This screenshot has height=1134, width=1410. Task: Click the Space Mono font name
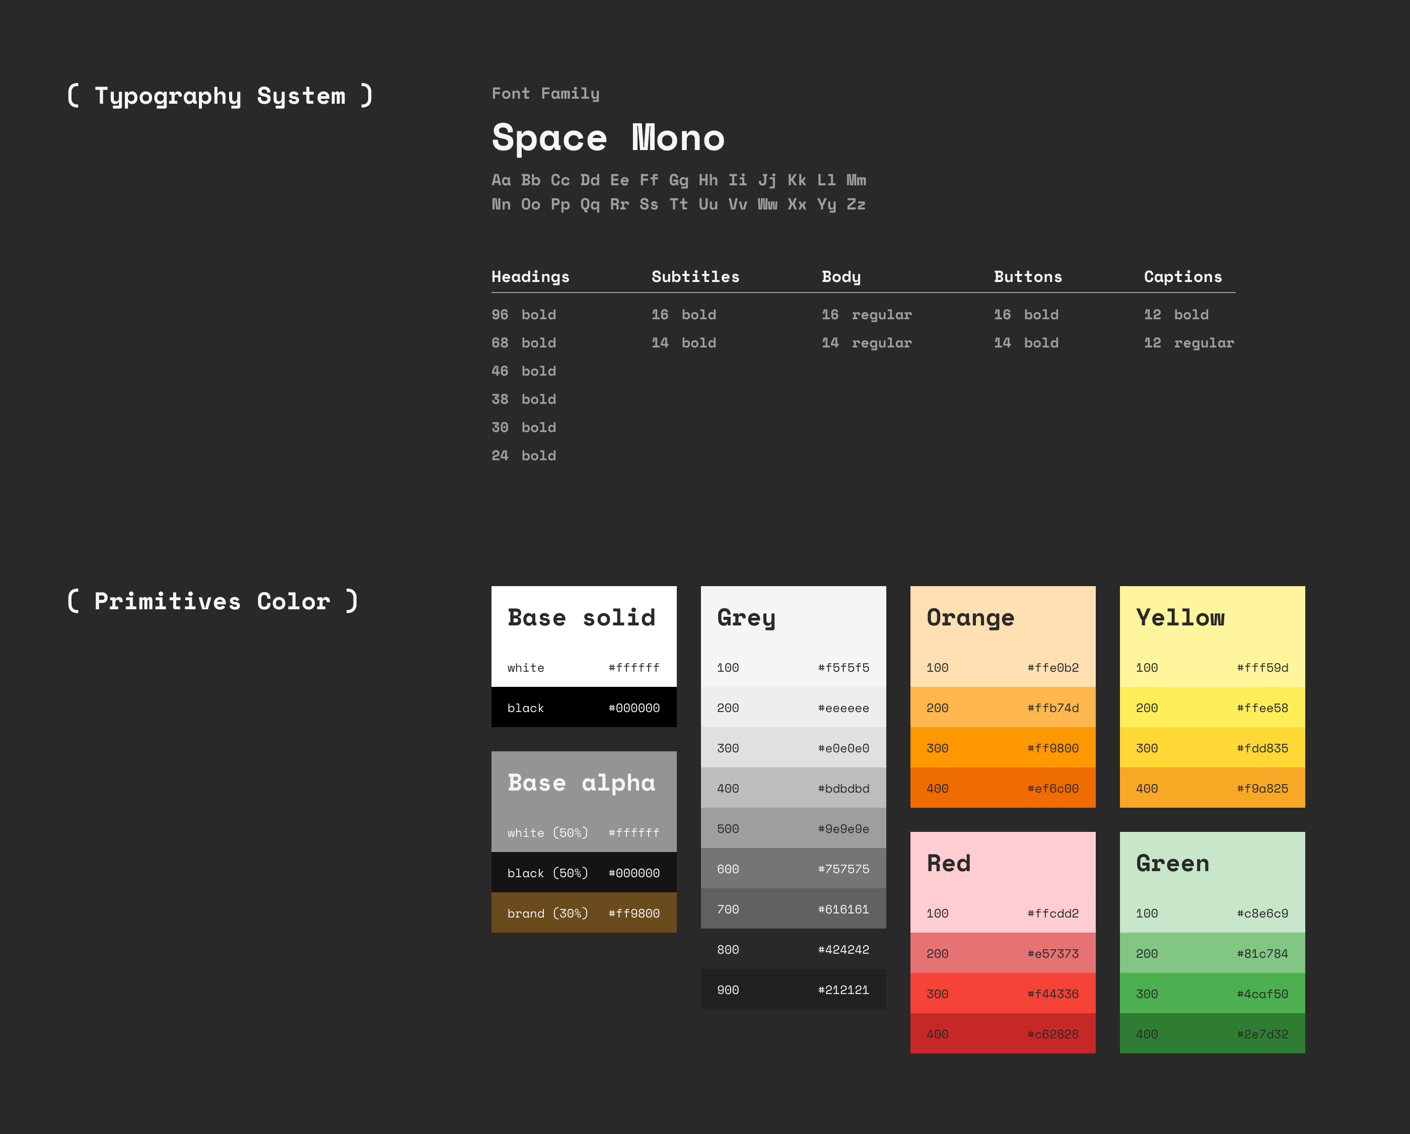pos(608,138)
